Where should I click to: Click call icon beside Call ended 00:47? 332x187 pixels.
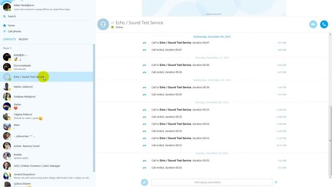point(144,50)
